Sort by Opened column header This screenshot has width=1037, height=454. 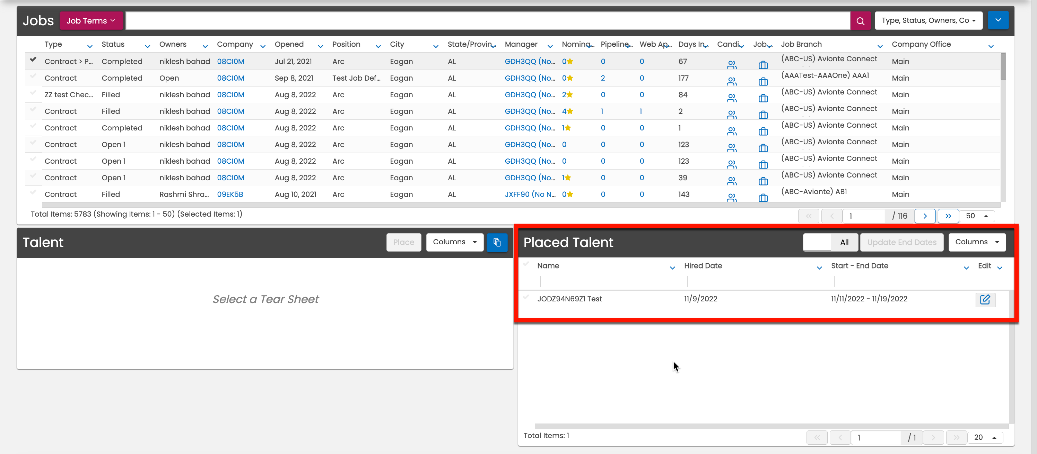pyautogui.click(x=289, y=44)
